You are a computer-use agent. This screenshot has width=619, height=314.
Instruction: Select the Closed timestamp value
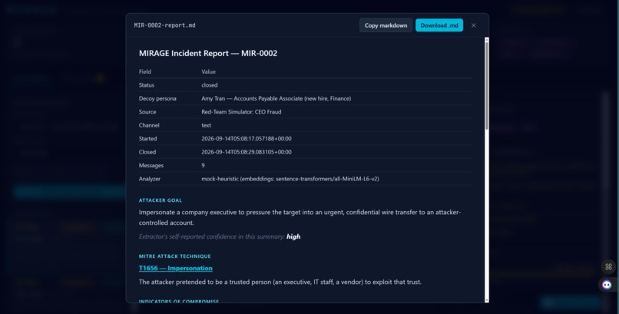click(x=247, y=152)
